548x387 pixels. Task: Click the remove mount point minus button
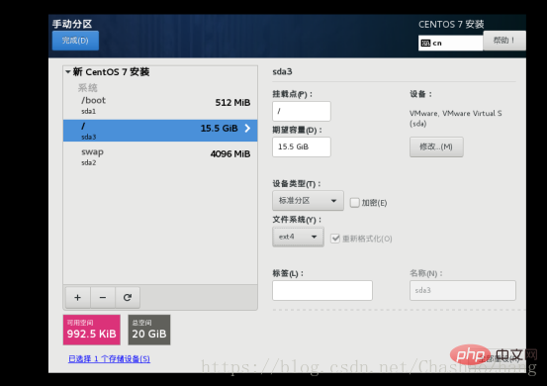103,298
